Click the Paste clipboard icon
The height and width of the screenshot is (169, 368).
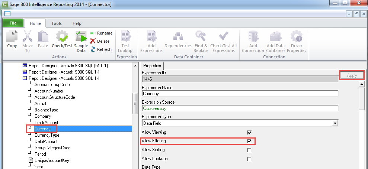(43, 36)
